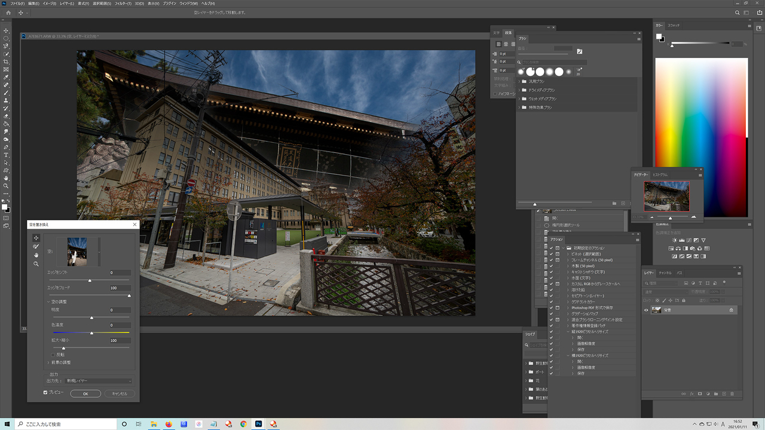This screenshot has height=430, width=765.
Task: Collapse the 縦1920ピクセルへリサイズ action
Action: (x=568, y=331)
